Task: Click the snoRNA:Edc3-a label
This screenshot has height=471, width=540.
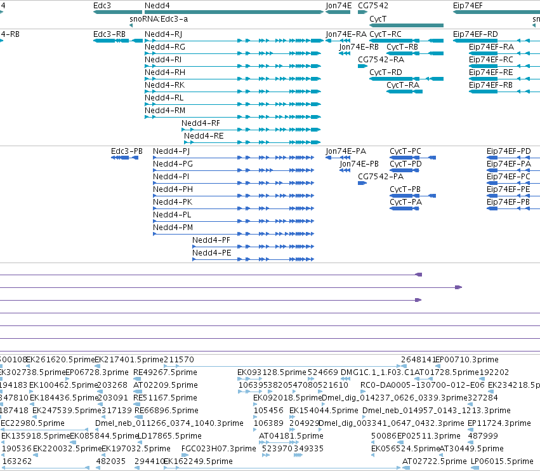Action: 159,19
